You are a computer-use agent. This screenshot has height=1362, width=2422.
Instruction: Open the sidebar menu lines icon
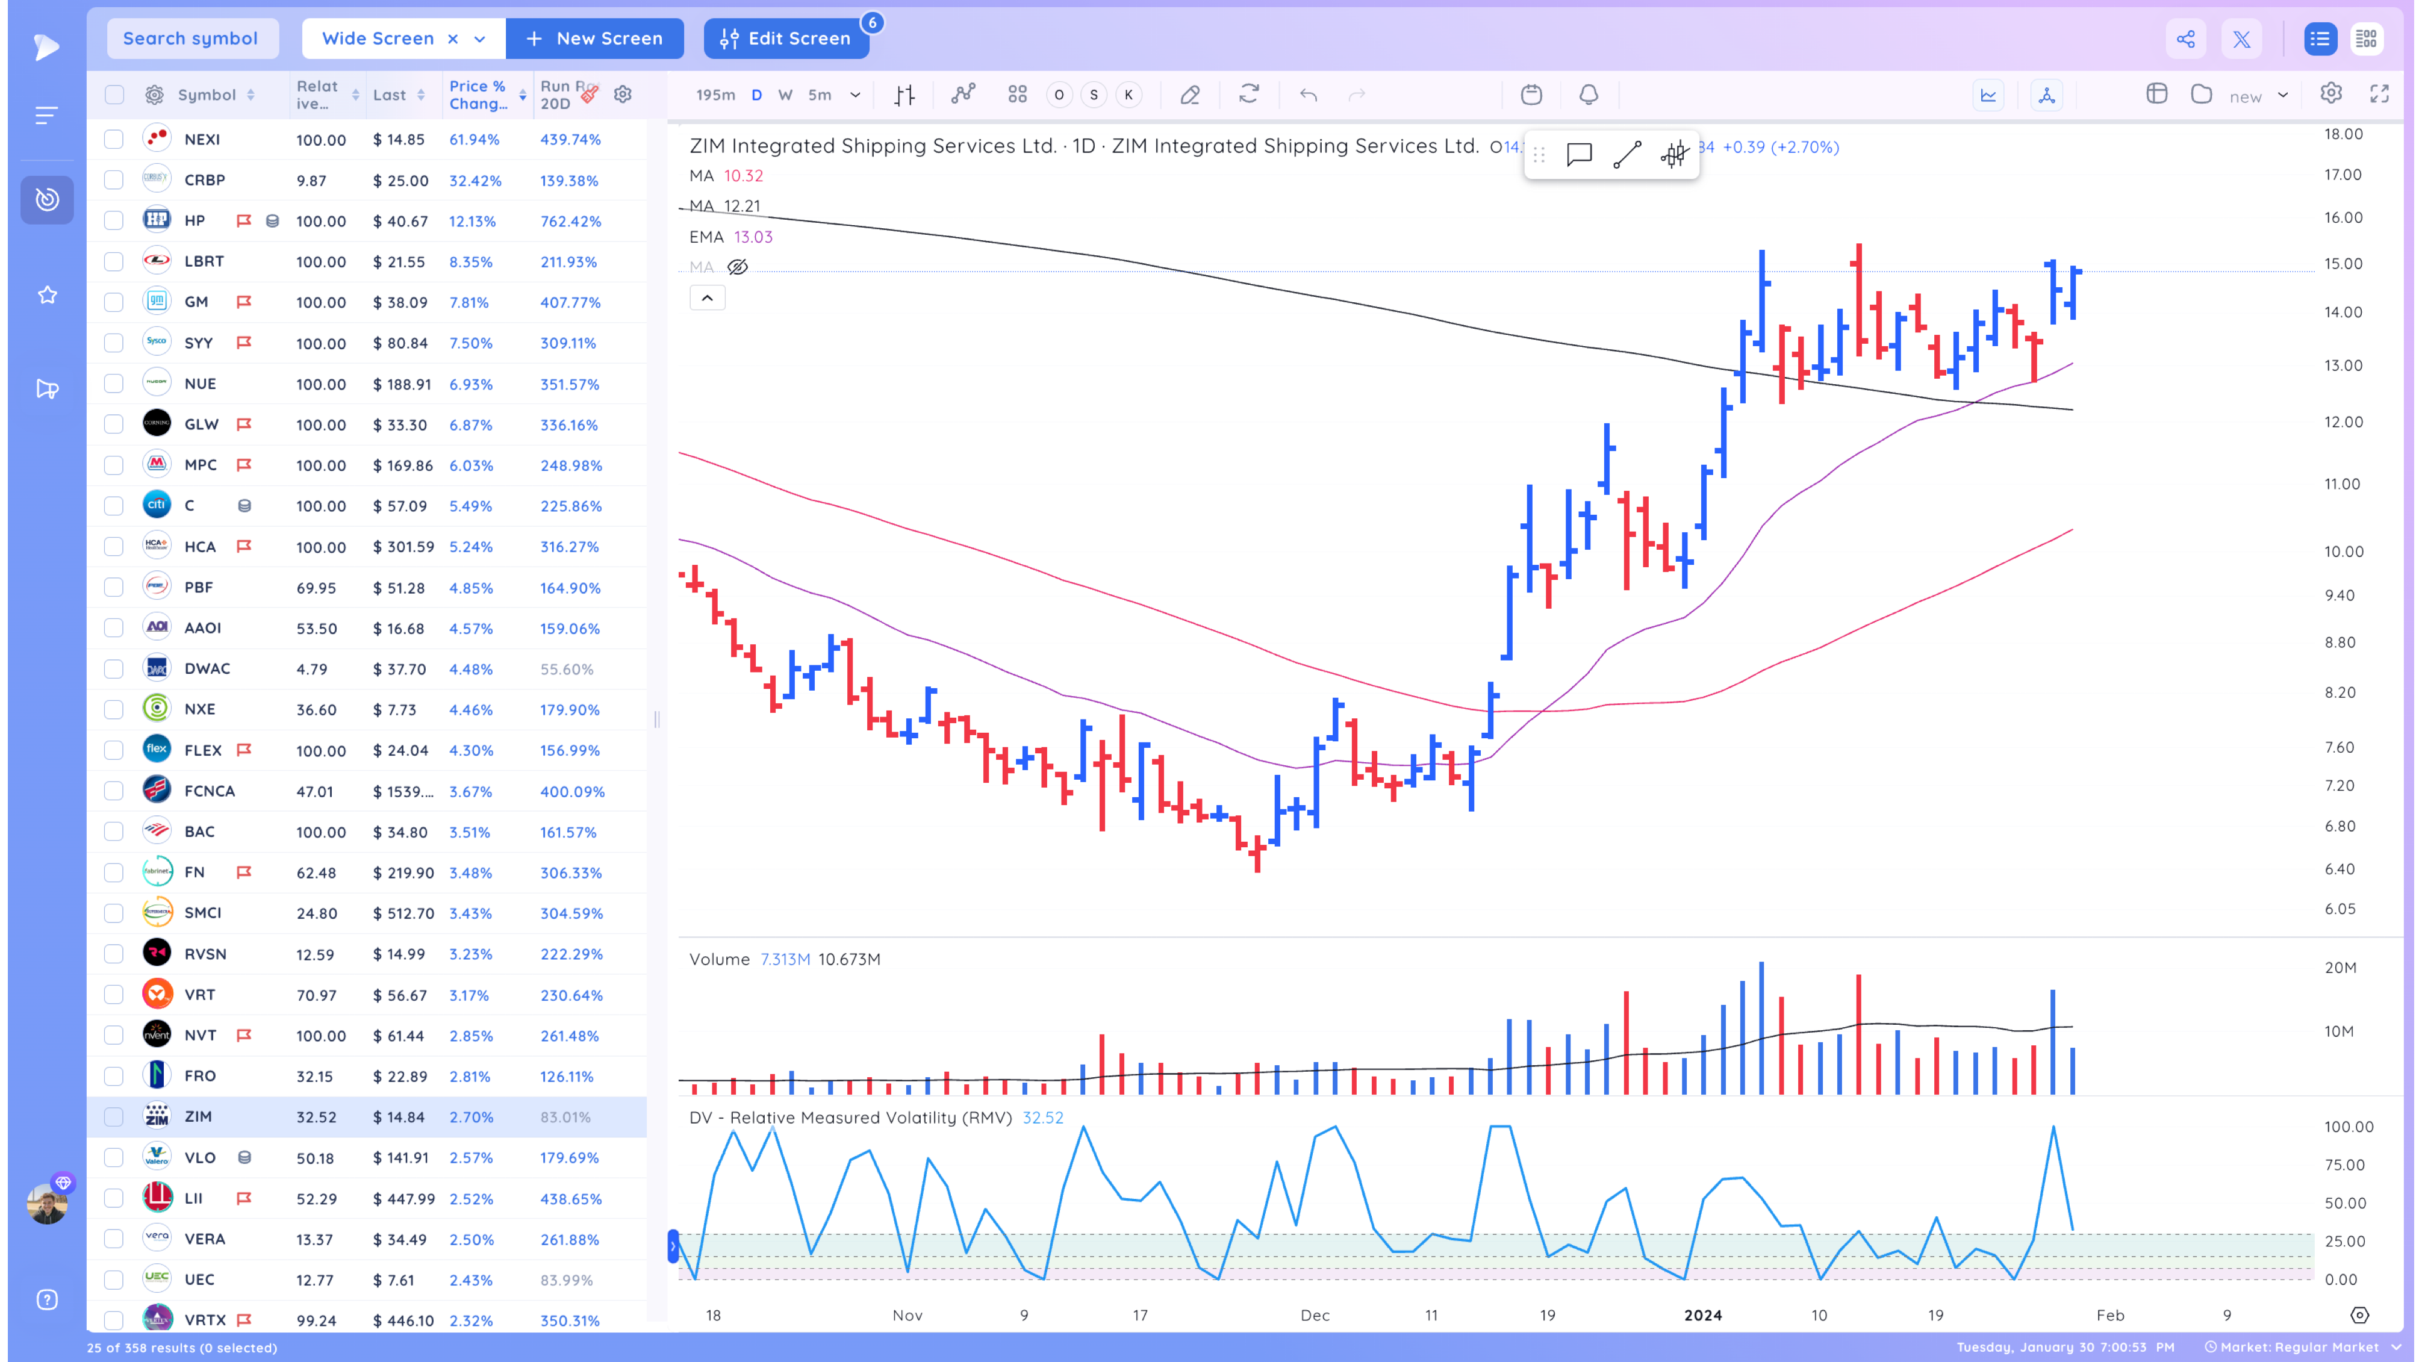46,114
